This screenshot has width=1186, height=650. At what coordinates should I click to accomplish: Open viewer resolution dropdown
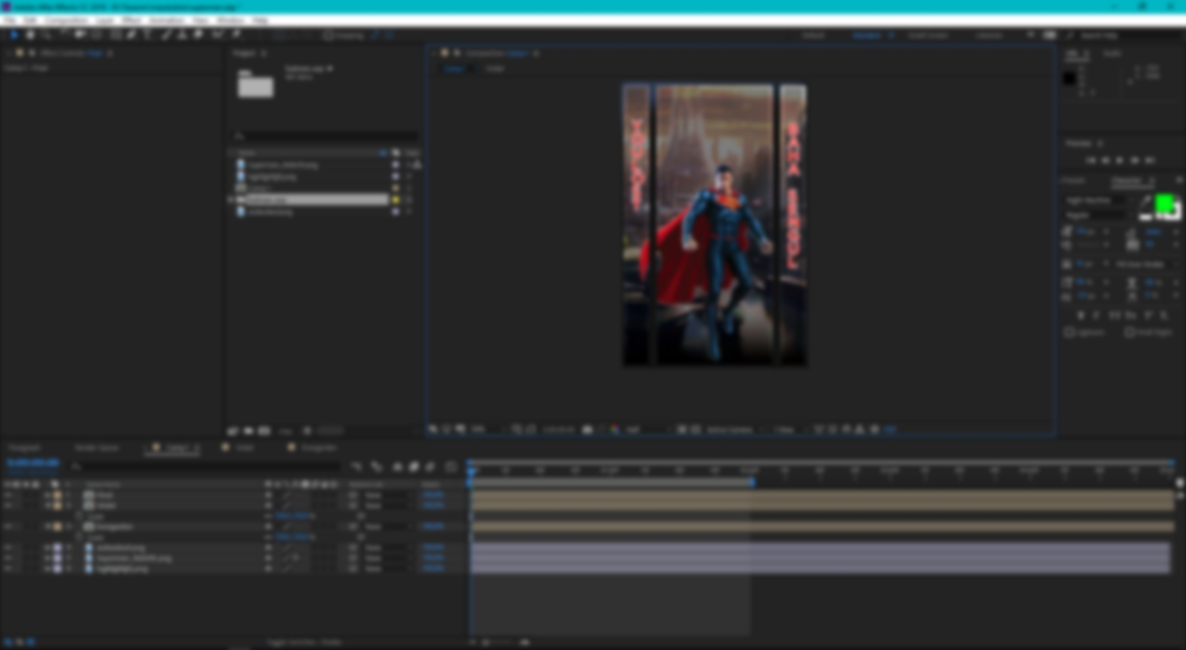point(647,430)
